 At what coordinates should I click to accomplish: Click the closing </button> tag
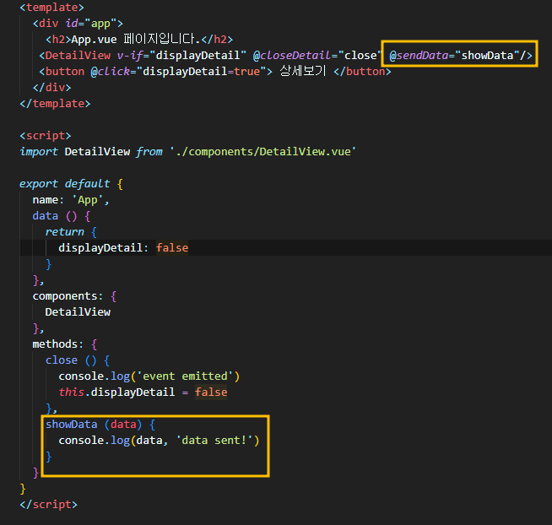[x=362, y=72]
